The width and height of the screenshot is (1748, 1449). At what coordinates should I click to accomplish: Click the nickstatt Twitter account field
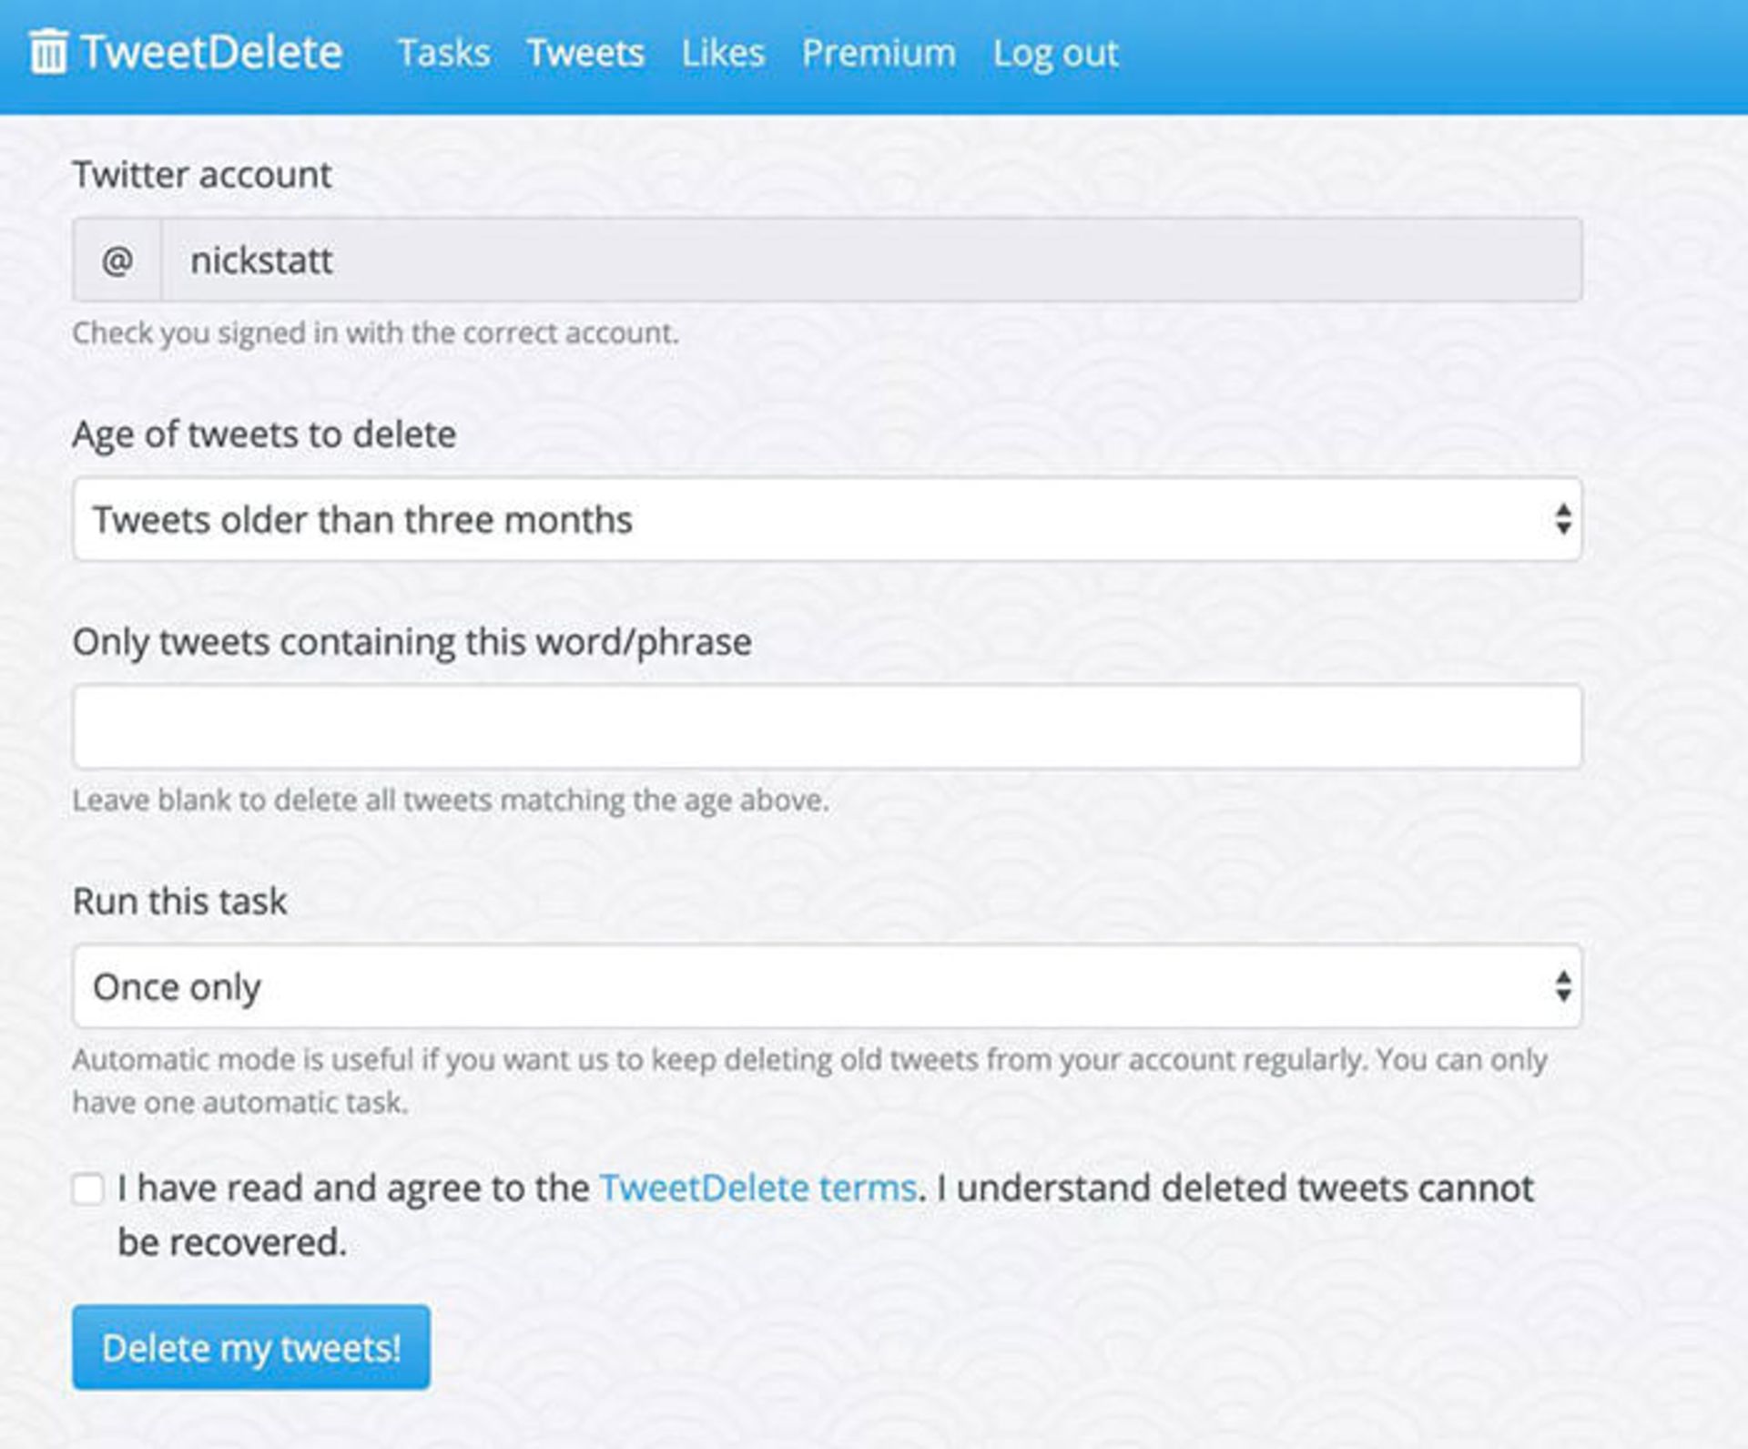pos(871,260)
